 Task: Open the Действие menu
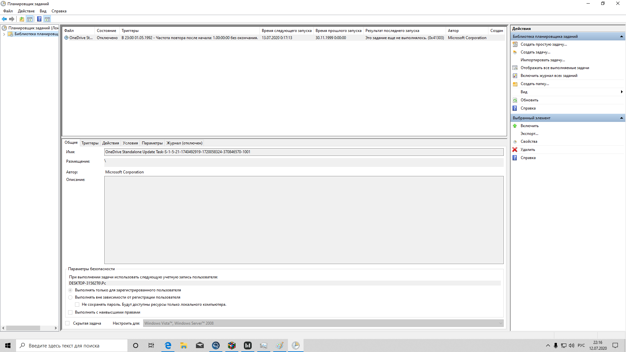tap(26, 11)
